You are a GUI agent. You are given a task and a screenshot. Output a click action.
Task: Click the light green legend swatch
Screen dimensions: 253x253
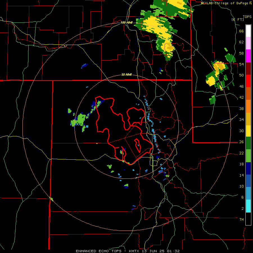[x=248, y=156]
